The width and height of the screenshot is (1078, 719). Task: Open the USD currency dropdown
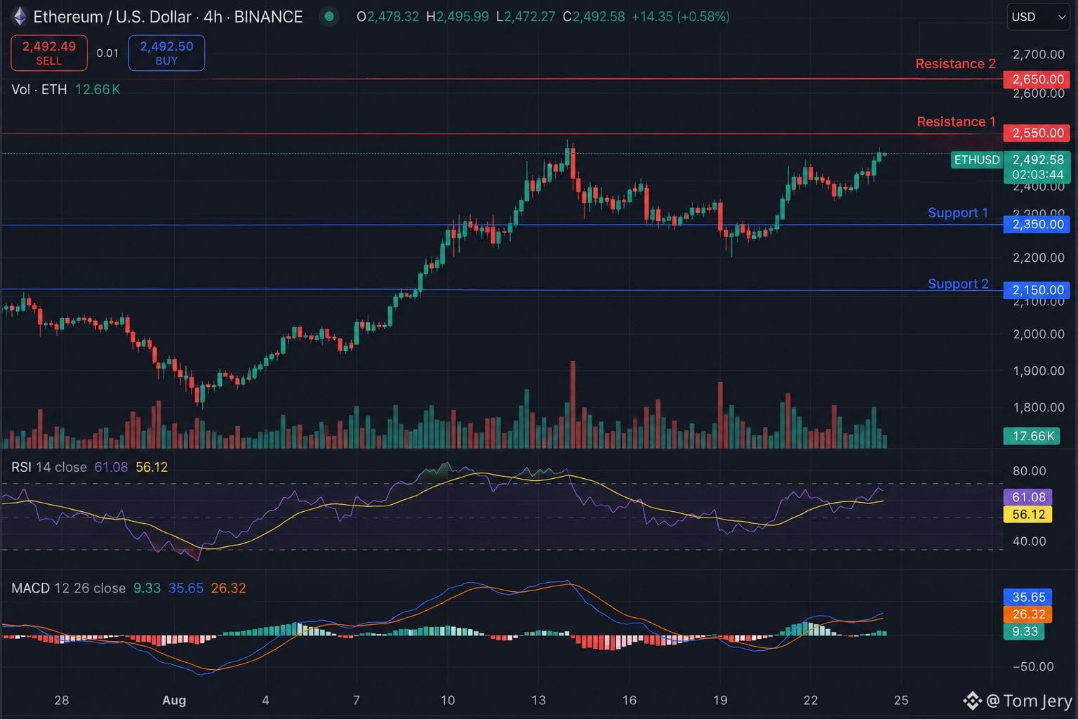pyautogui.click(x=1039, y=17)
